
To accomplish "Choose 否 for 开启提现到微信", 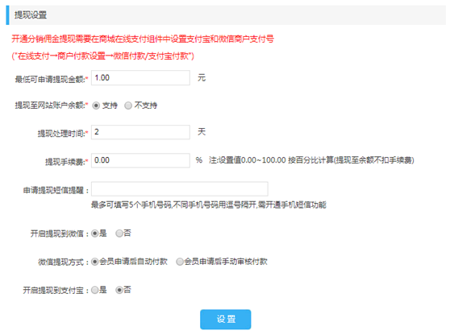I will 119,234.
